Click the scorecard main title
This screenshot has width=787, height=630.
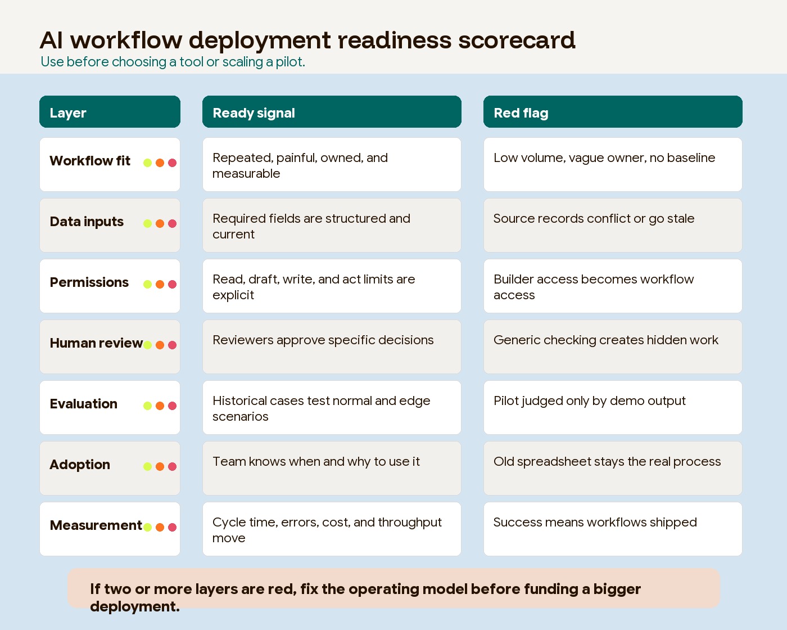[x=307, y=40]
